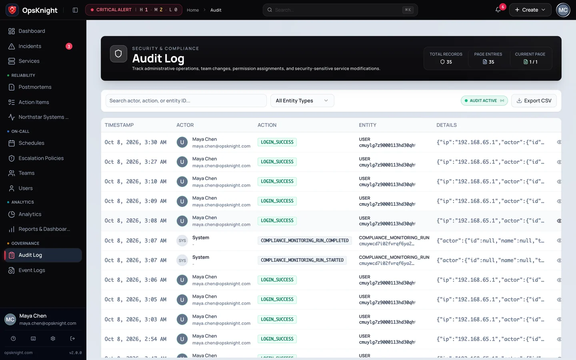576x360 pixels.
Task: View details of the 3:27 AM login entry
Action: tap(559, 162)
